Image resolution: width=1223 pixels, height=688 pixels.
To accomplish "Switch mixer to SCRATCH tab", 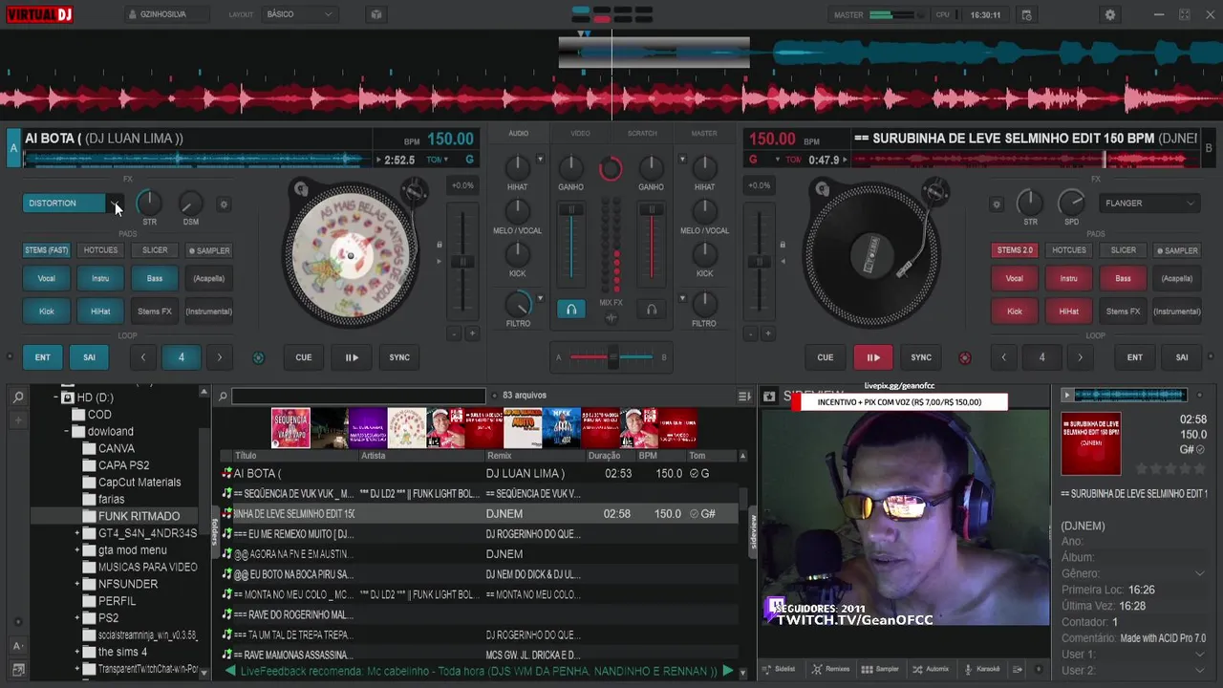I will [642, 134].
